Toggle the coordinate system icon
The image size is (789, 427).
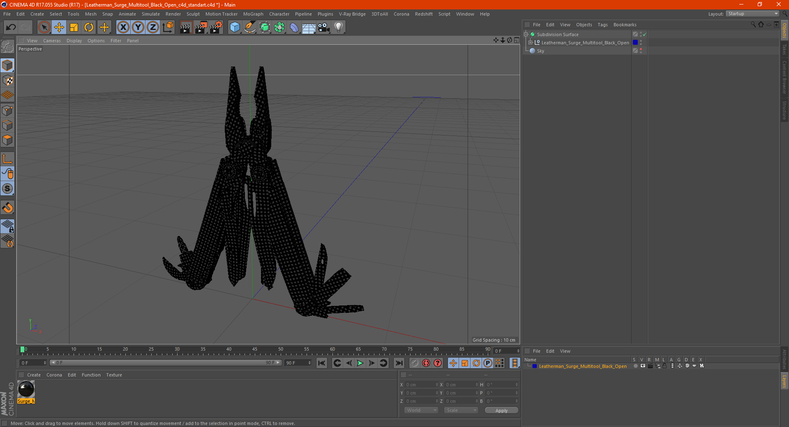click(168, 28)
